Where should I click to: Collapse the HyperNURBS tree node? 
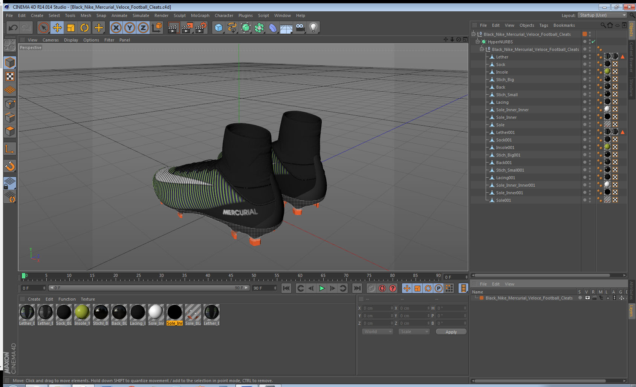point(477,42)
